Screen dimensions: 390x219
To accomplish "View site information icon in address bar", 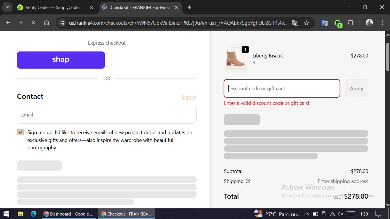I will tap(62, 23).
